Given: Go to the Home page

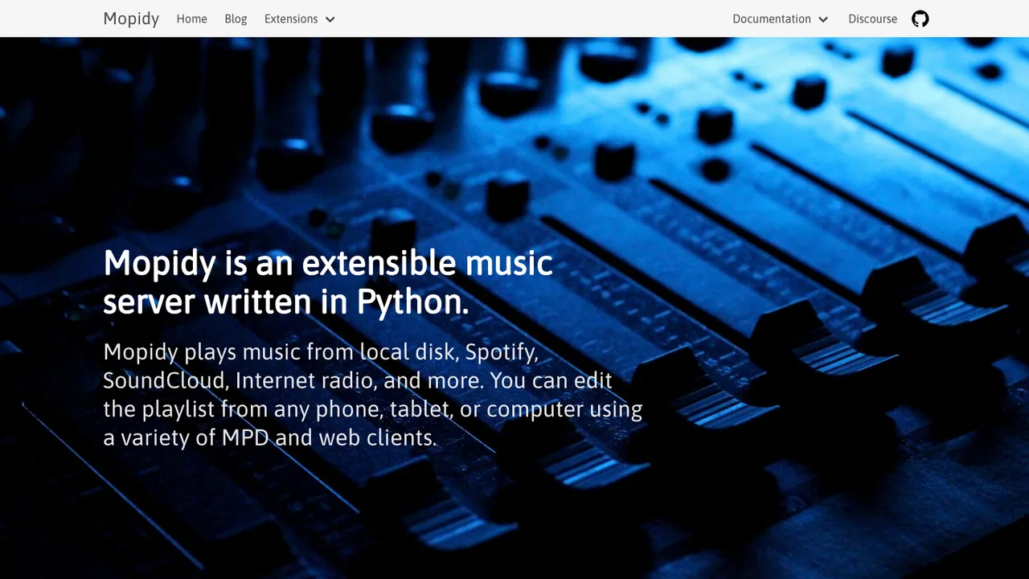Looking at the screenshot, I should click(x=191, y=18).
